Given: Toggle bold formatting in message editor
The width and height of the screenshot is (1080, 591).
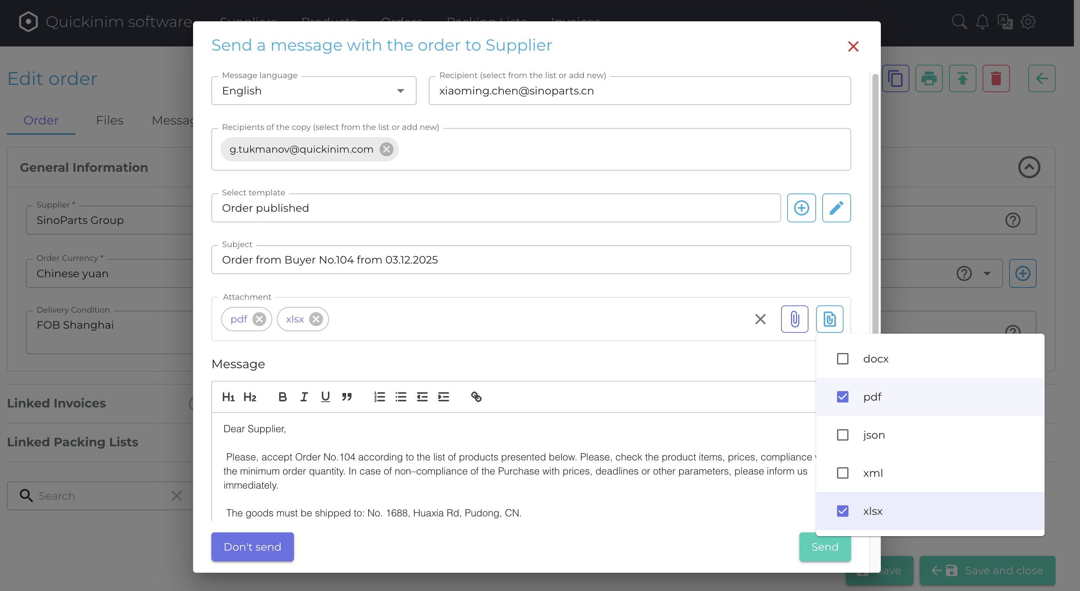Looking at the screenshot, I should (x=282, y=396).
